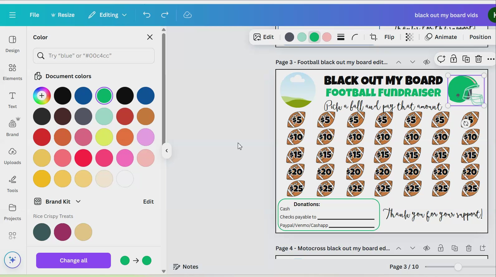This screenshot has height=277, width=496.
Task: Delete Page 3 with trash icon
Action: point(479,59)
